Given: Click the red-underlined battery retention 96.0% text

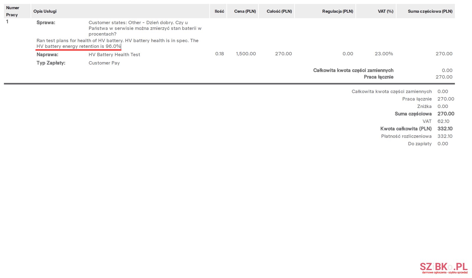Looking at the screenshot, I should click(78, 46).
